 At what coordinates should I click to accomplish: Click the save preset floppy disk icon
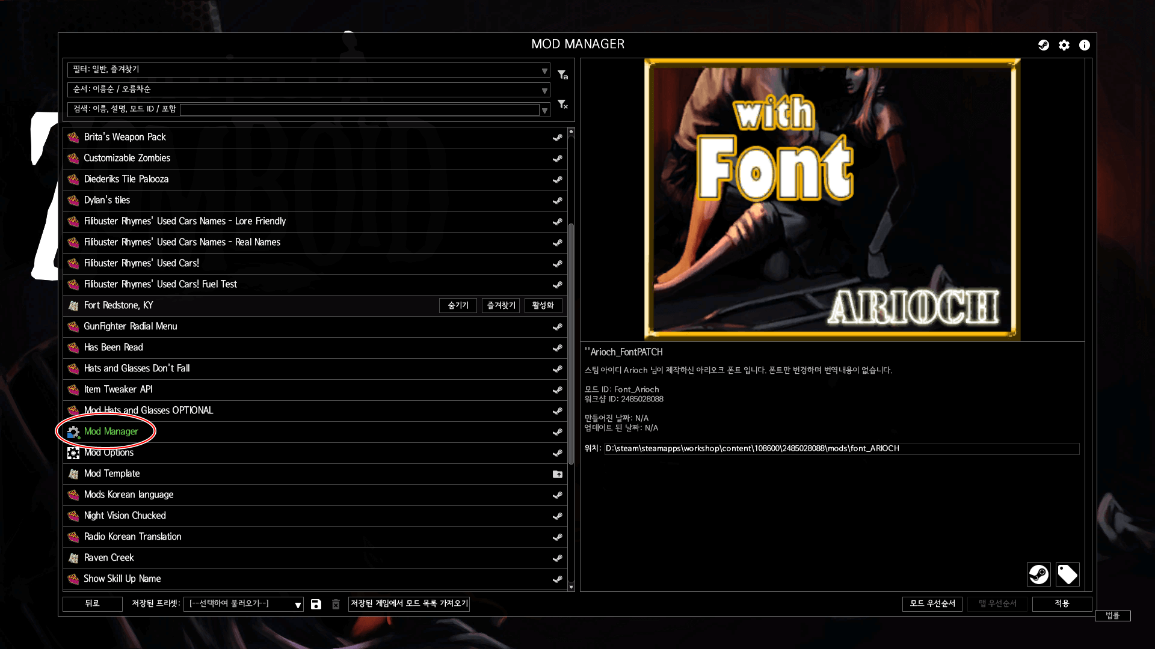316,604
